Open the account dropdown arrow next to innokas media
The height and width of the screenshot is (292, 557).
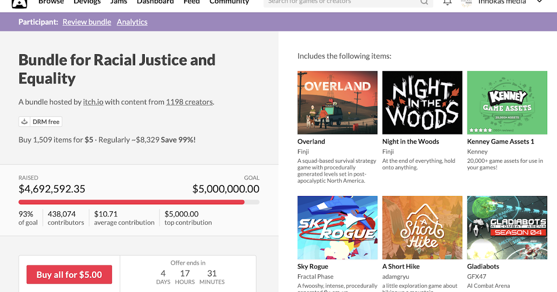[538, 2]
